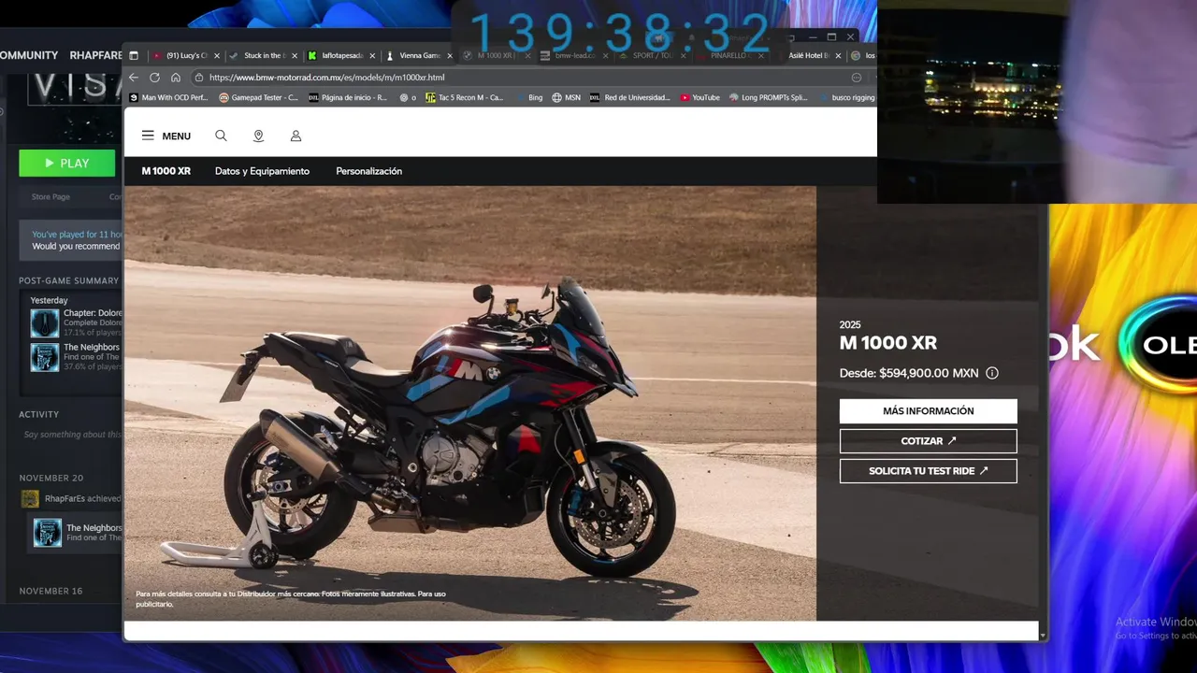Open Personalización section

click(368, 171)
